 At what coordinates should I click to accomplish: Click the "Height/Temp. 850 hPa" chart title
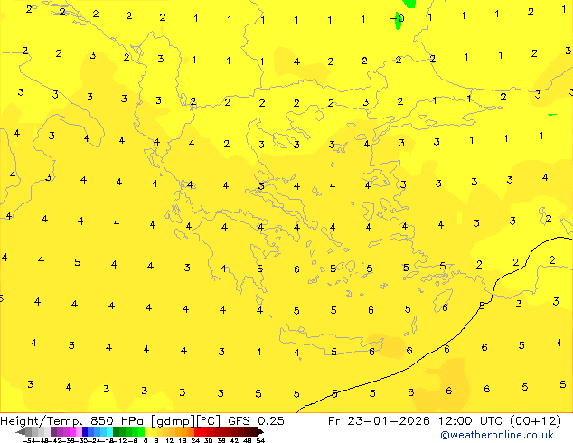71,421
